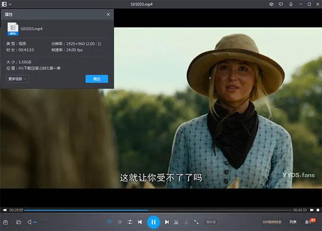Open the 清晰度 quality selector
This screenshot has width=322, height=231.
[x=211, y=222]
